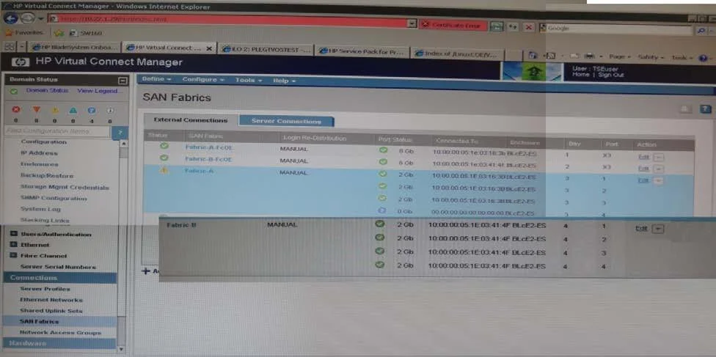716x357 pixels.
Task: Expand the Fibre Channel tree node
Action: 13,256
